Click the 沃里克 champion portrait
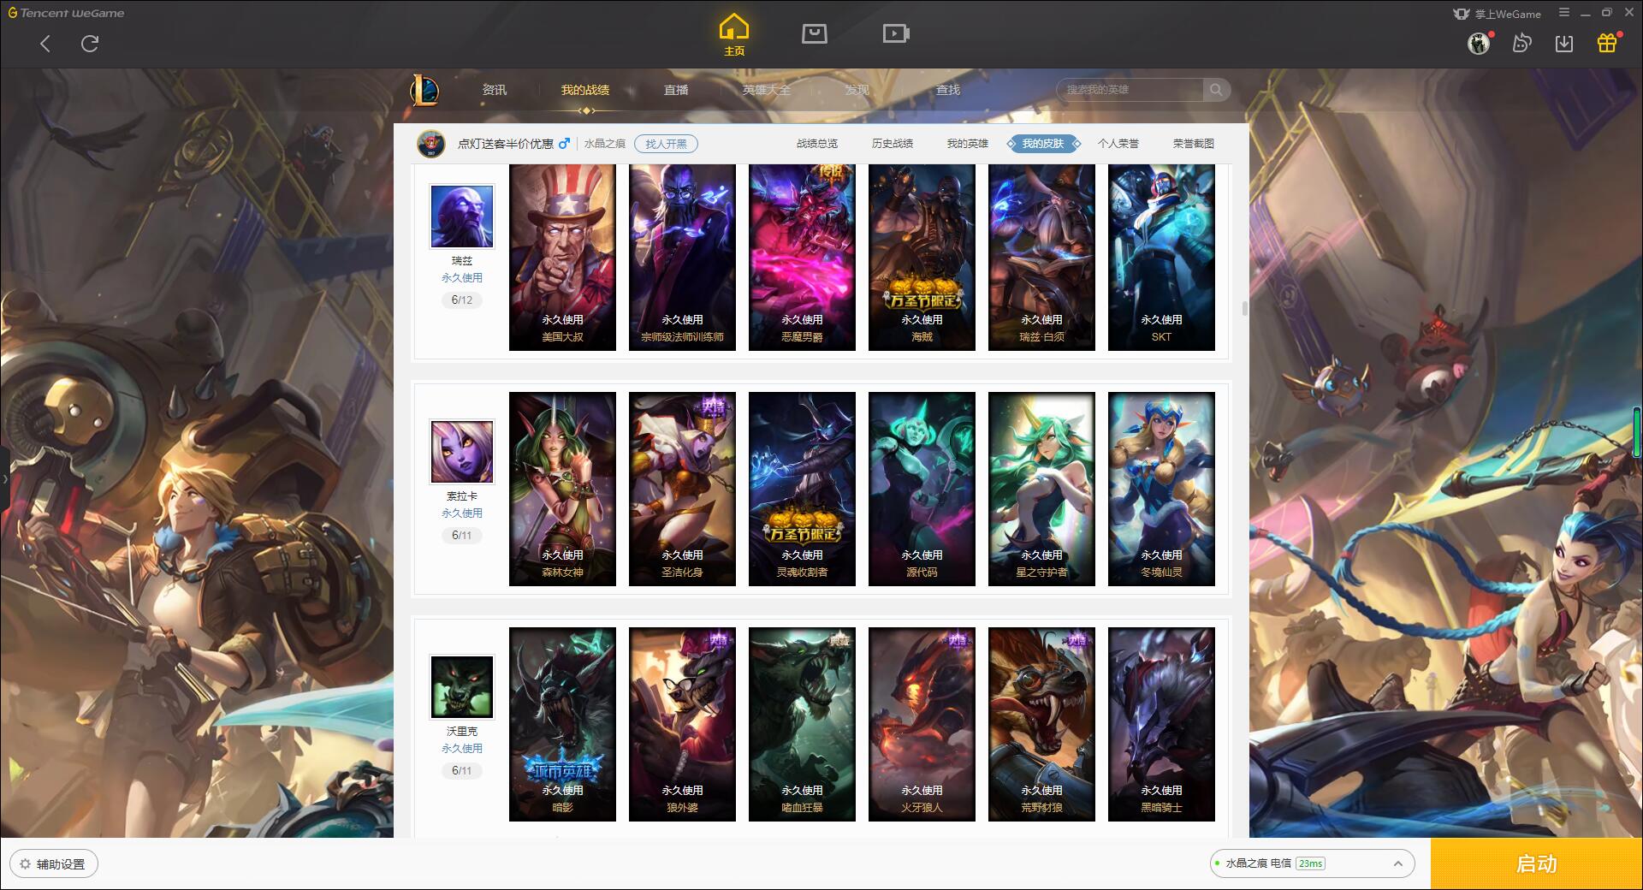Screen dimensions: 1643x890 click(462, 686)
